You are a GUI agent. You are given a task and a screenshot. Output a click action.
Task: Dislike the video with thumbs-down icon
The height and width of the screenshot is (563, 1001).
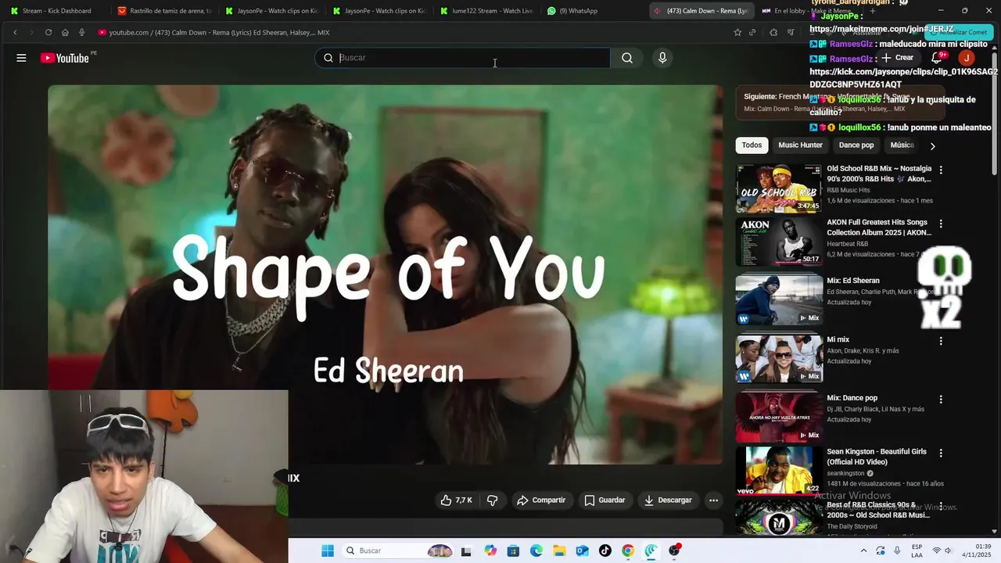pyautogui.click(x=492, y=500)
